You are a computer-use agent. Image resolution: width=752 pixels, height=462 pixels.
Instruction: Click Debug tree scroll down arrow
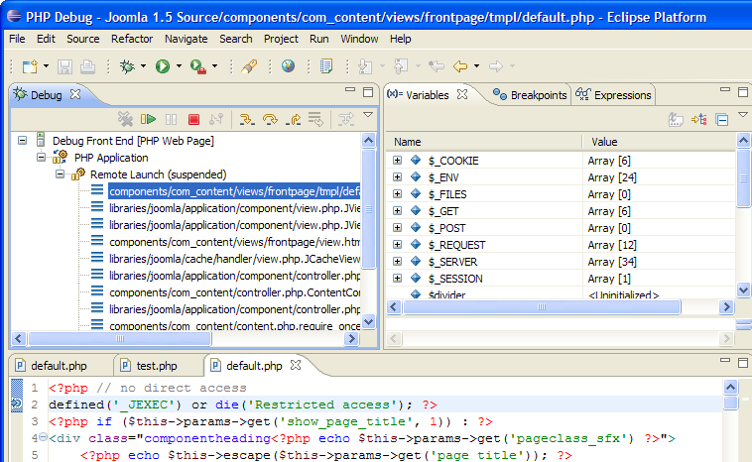368,322
